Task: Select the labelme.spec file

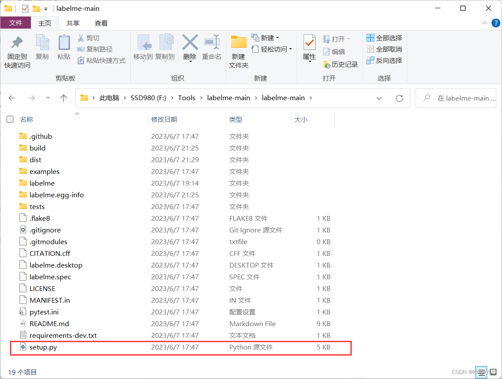Action: [50, 277]
